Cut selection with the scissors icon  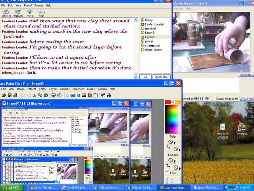click(35, 95)
